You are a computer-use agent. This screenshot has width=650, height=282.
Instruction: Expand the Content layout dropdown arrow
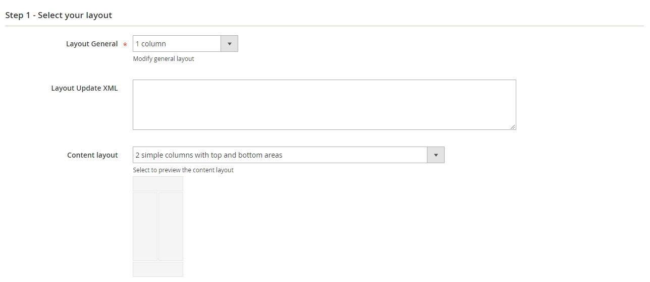[436, 155]
